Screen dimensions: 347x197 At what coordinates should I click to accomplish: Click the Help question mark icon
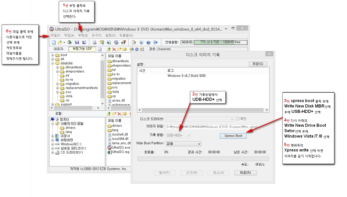[x=148, y=42]
